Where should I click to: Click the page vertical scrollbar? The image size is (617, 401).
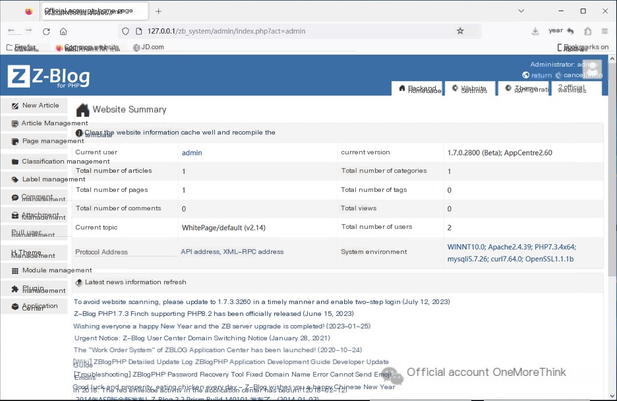612,170
